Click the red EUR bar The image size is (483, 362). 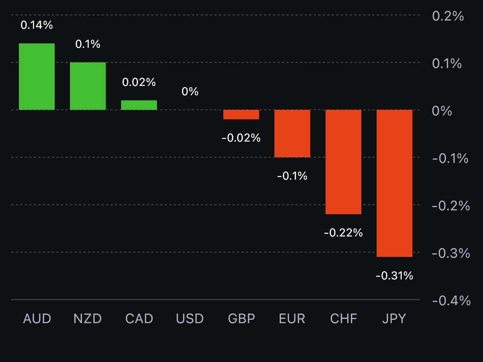tap(292, 133)
